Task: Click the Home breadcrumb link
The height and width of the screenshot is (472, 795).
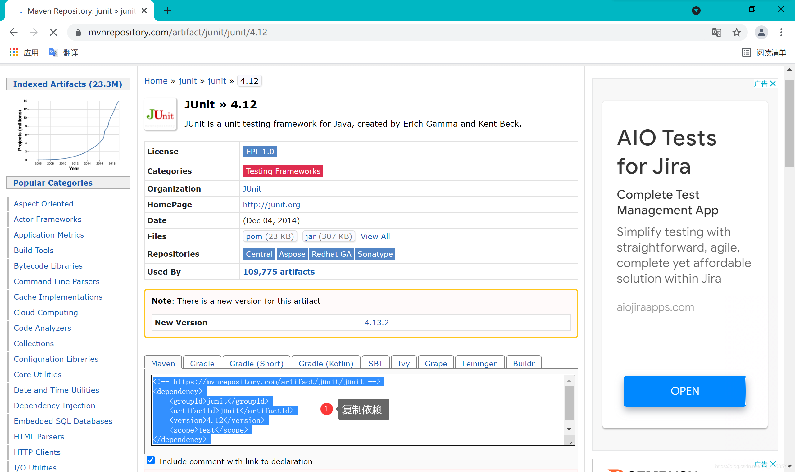Action: coord(156,81)
